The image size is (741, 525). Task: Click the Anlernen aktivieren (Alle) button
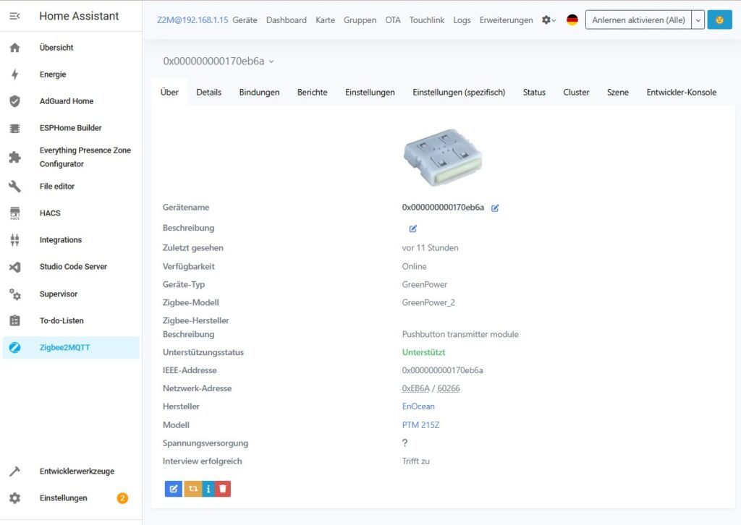click(x=638, y=20)
